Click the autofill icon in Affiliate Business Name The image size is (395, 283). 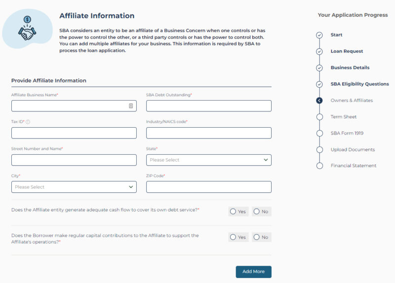click(x=131, y=106)
